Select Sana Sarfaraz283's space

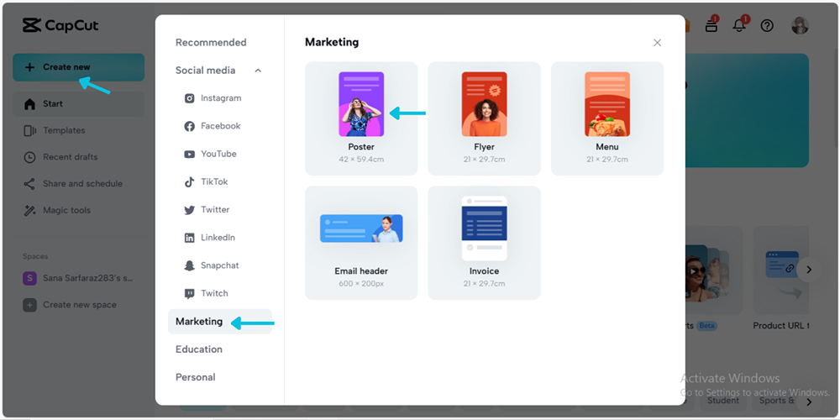[x=78, y=278]
